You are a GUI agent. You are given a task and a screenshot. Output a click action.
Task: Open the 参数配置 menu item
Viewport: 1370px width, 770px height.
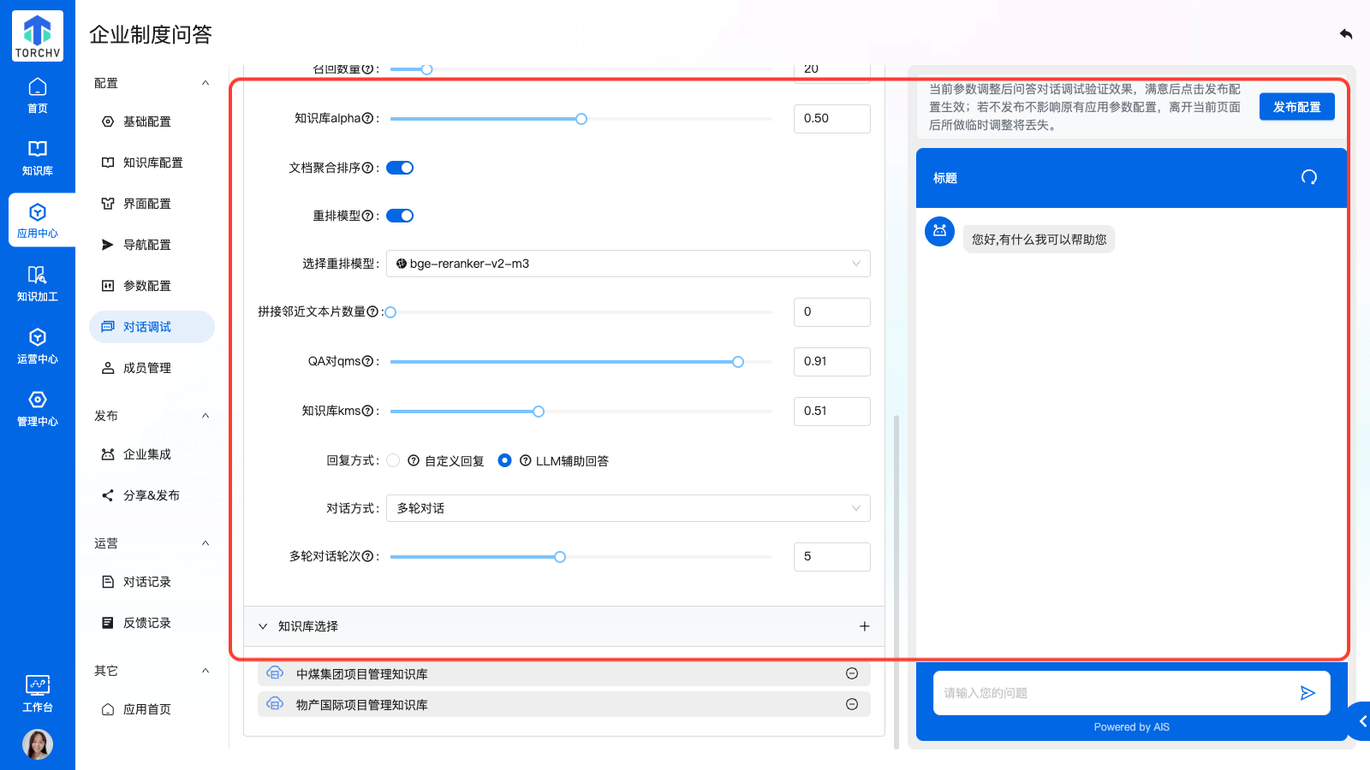tap(146, 286)
